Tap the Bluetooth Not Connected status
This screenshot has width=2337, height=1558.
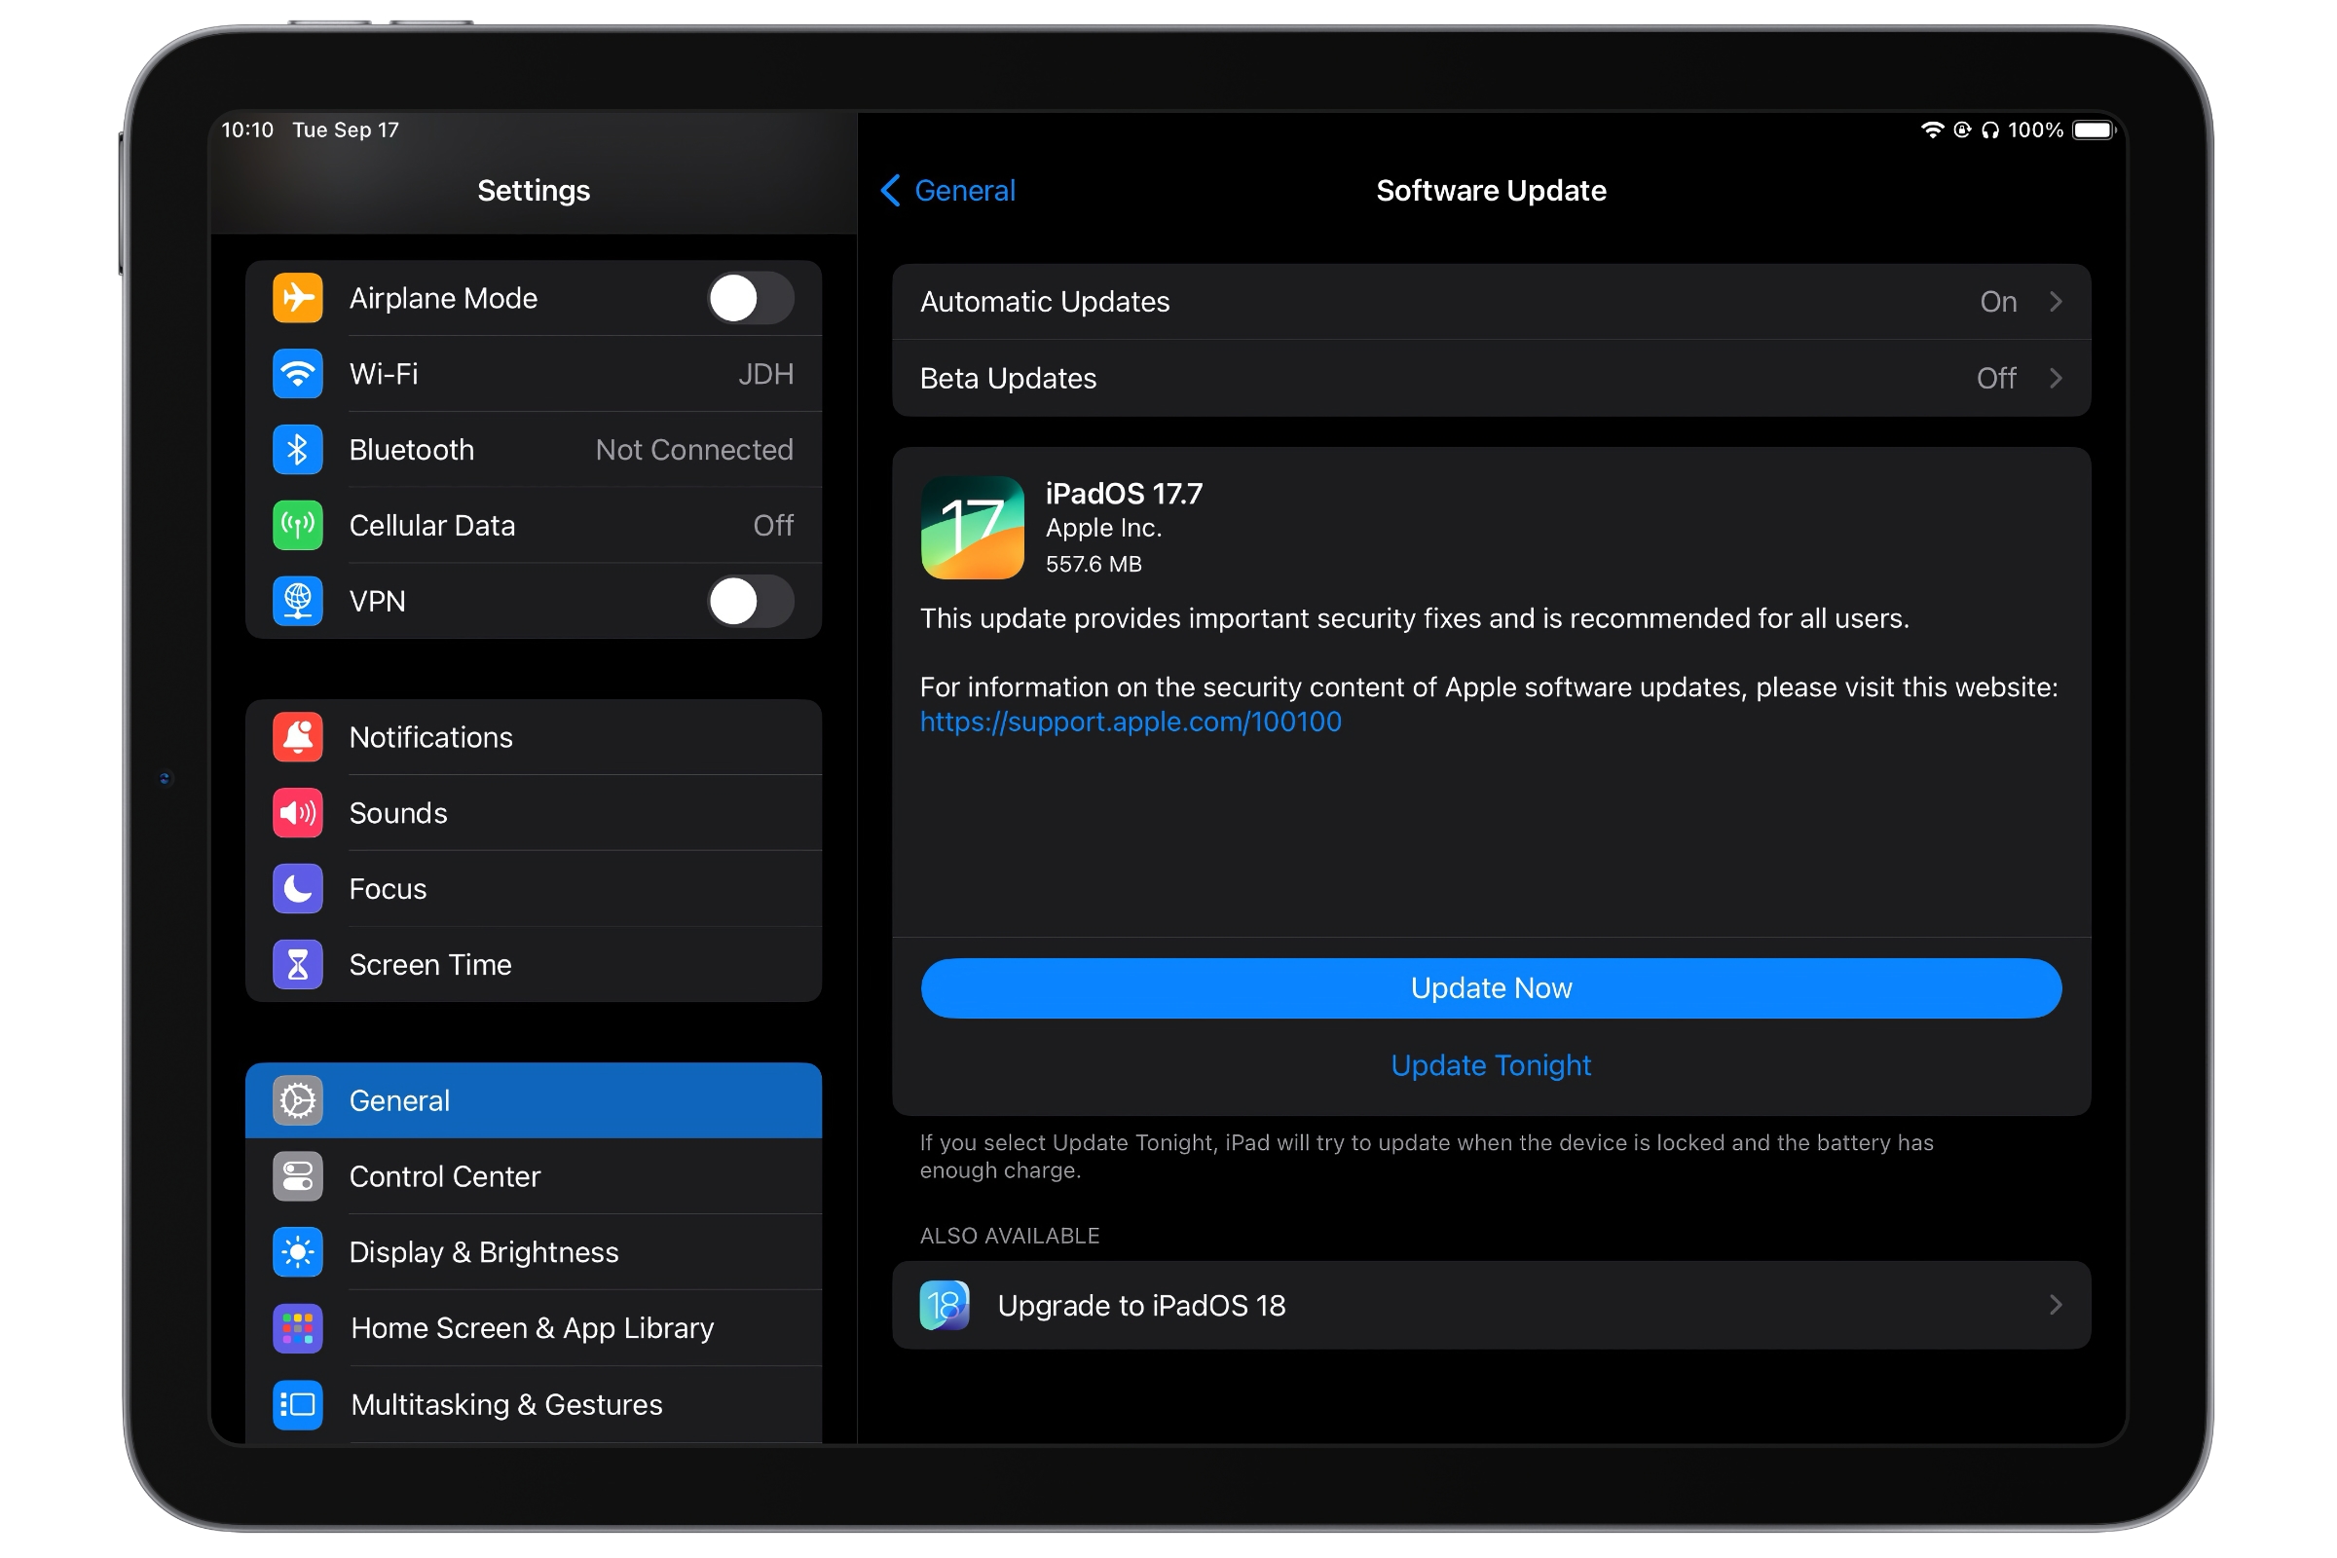click(694, 449)
